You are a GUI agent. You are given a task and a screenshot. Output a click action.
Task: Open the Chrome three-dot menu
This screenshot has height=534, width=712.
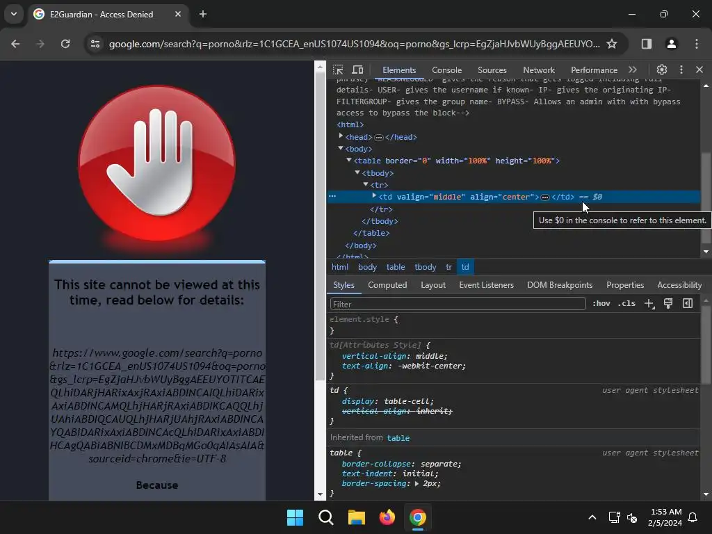tap(697, 44)
